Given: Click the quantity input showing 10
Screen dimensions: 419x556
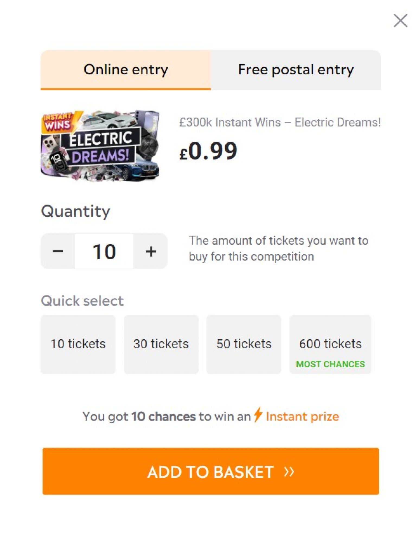Looking at the screenshot, I should (x=104, y=250).
